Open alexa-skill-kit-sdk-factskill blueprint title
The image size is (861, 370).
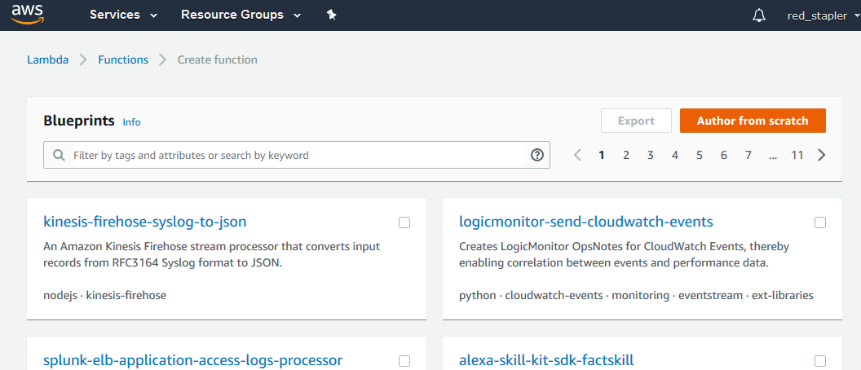tap(546, 360)
